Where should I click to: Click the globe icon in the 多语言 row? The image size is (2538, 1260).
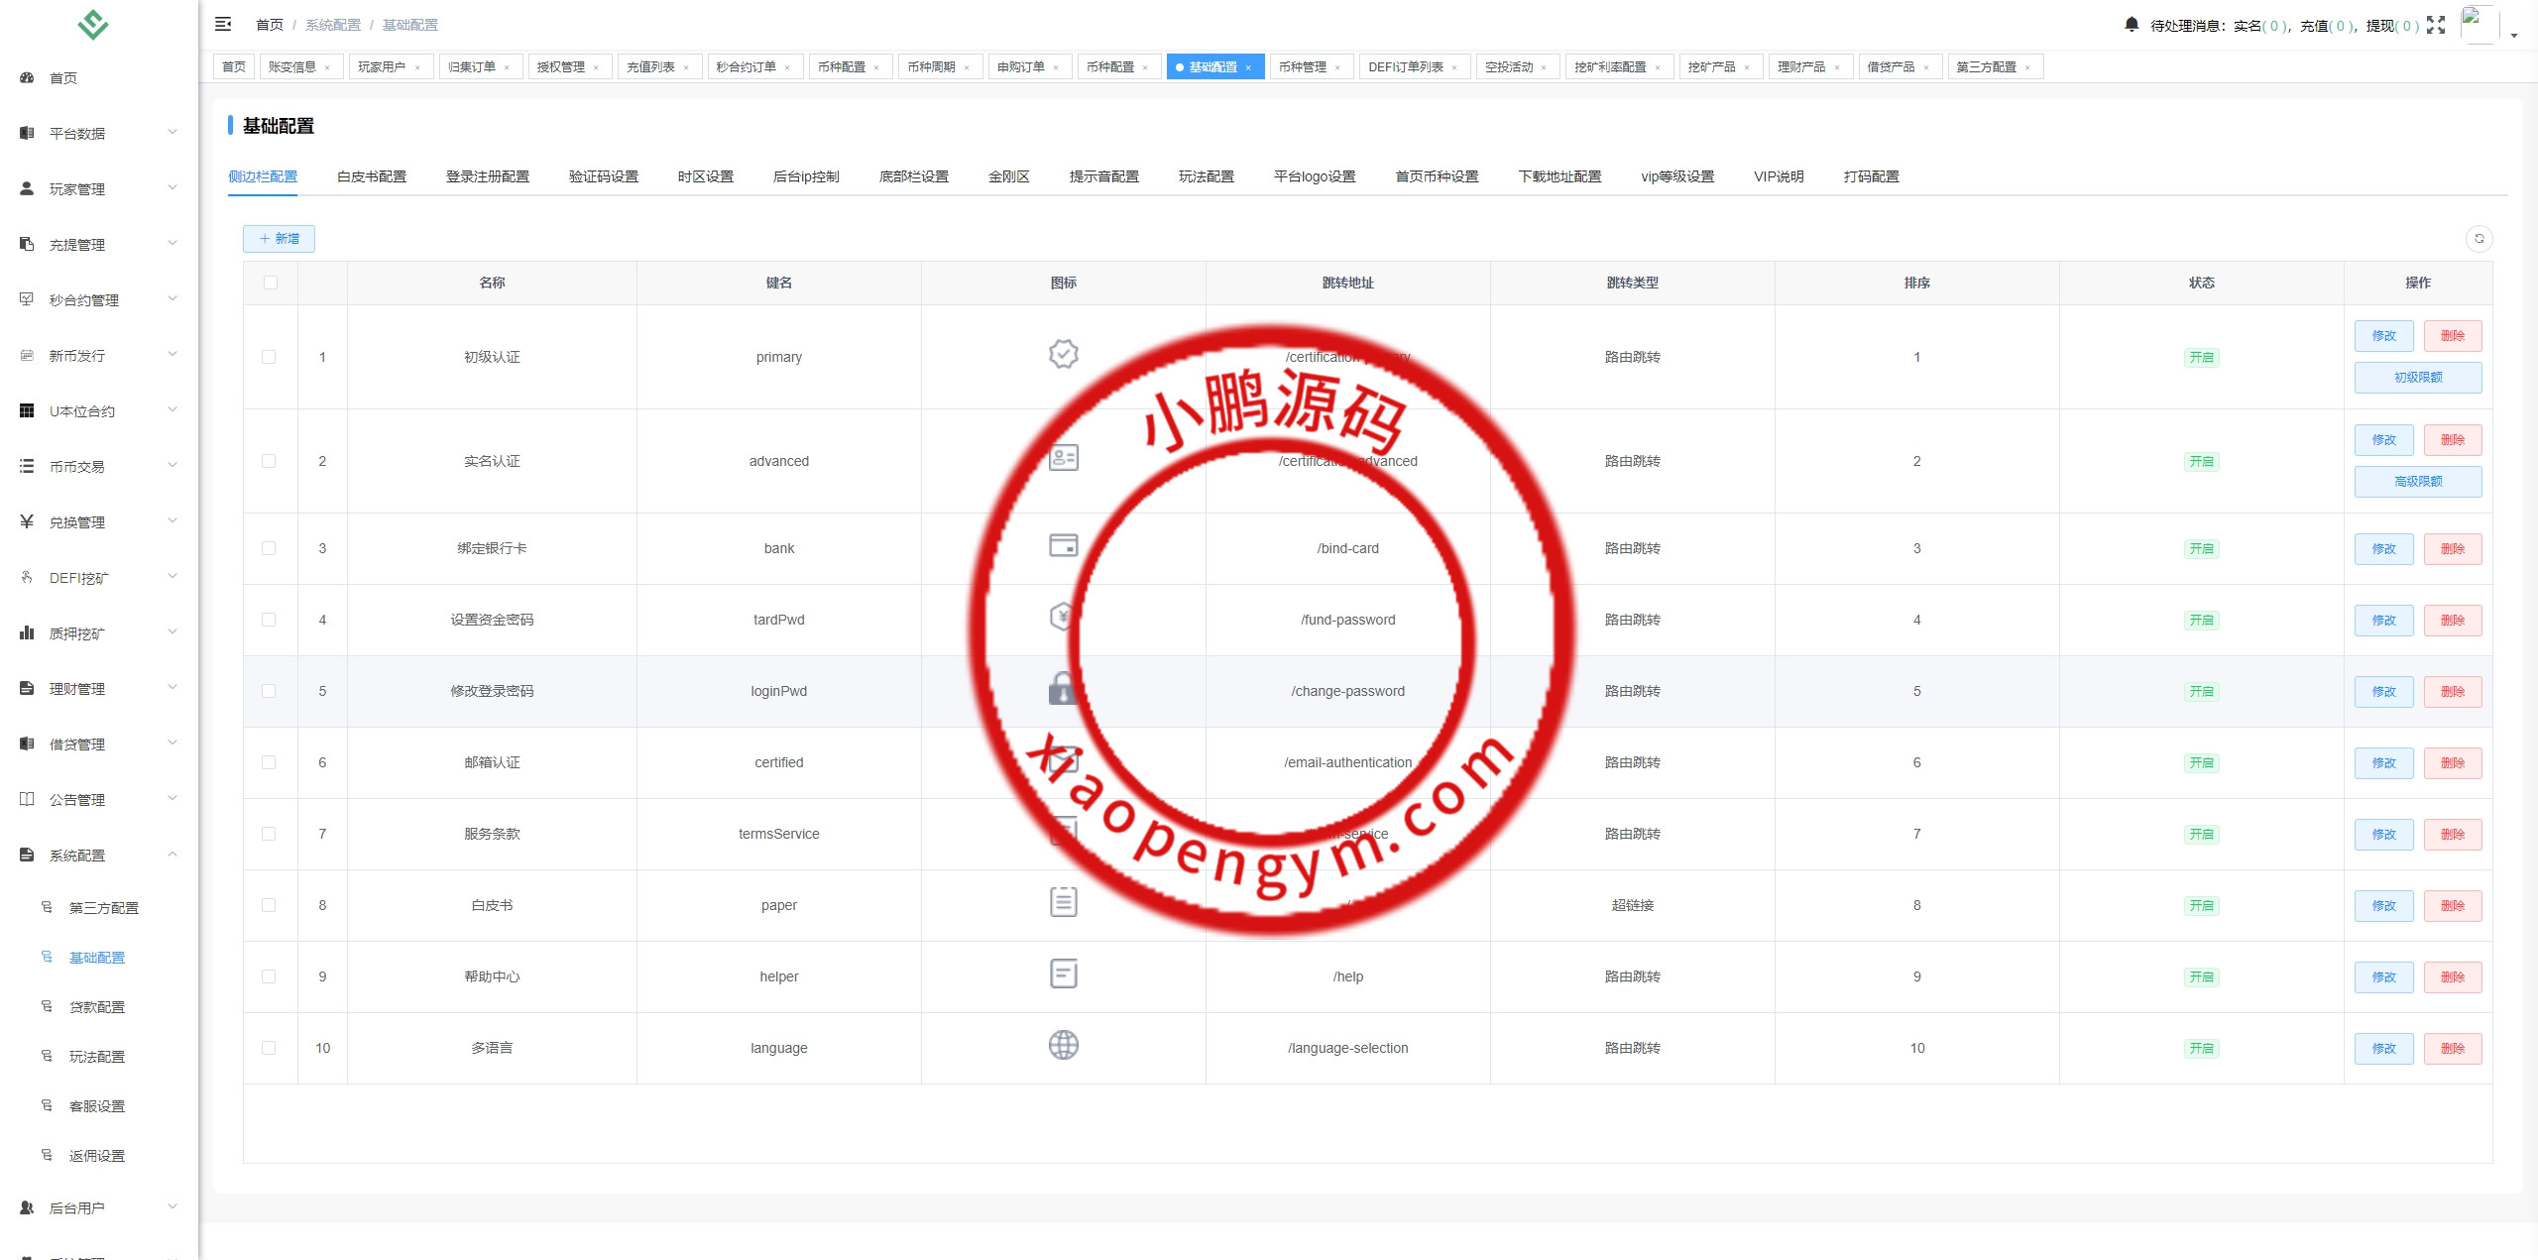pyautogui.click(x=1063, y=1045)
